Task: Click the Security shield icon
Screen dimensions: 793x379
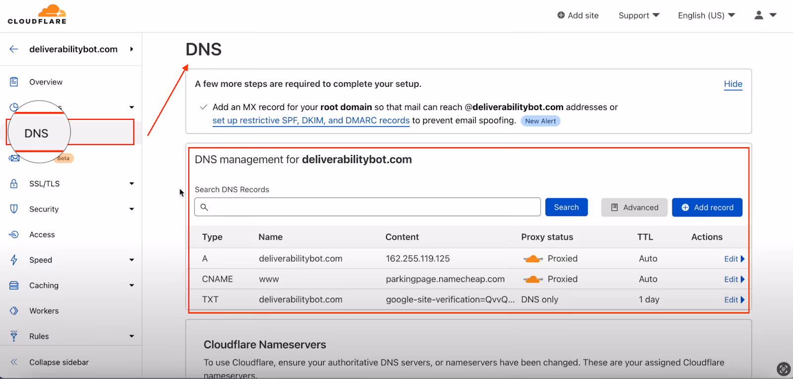Action: tap(14, 209)
